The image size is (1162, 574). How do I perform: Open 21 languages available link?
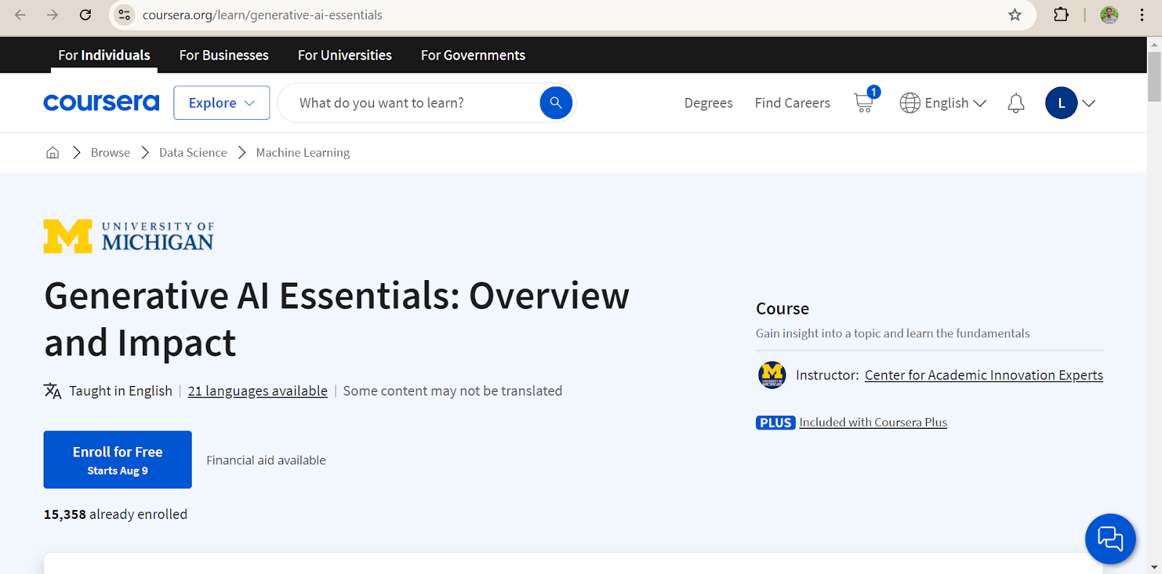258,391
